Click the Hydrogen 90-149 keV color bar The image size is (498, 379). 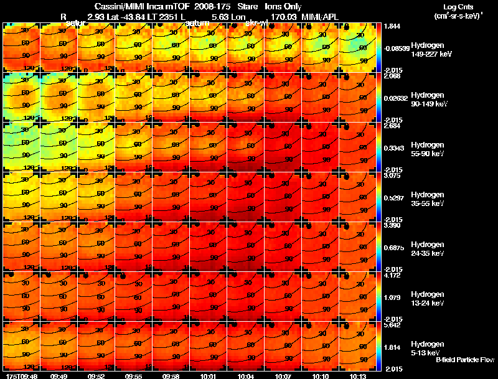378,98
